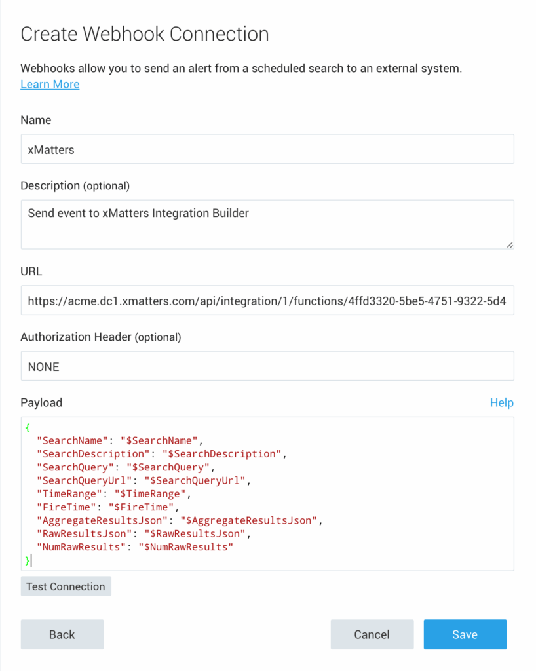Viewport: 536px width, 671px height.
Task: Click after the URL text to edit it
Action: tap(508, 301)
